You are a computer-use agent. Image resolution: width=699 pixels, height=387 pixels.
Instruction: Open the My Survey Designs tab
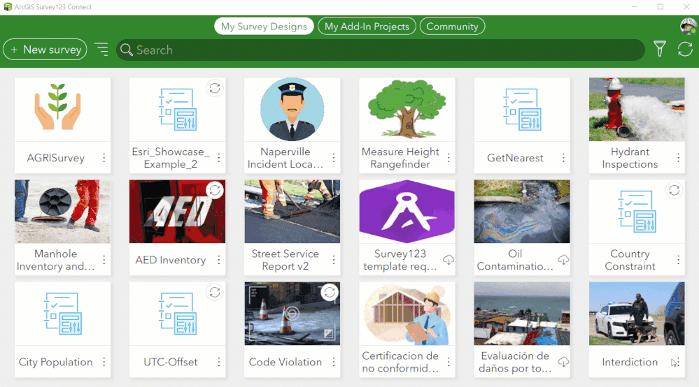pos(264,27)
